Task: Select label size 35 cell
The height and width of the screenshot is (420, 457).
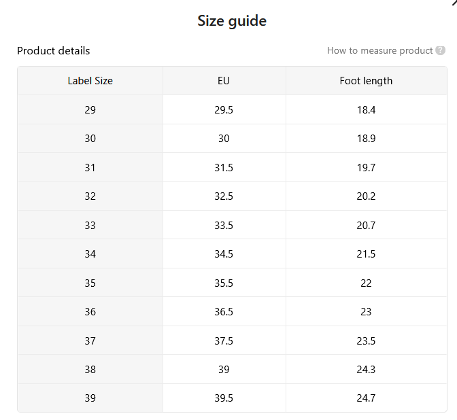Action: coord(90,283)
